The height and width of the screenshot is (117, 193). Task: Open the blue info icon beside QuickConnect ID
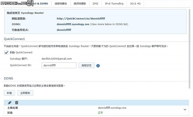98,66
